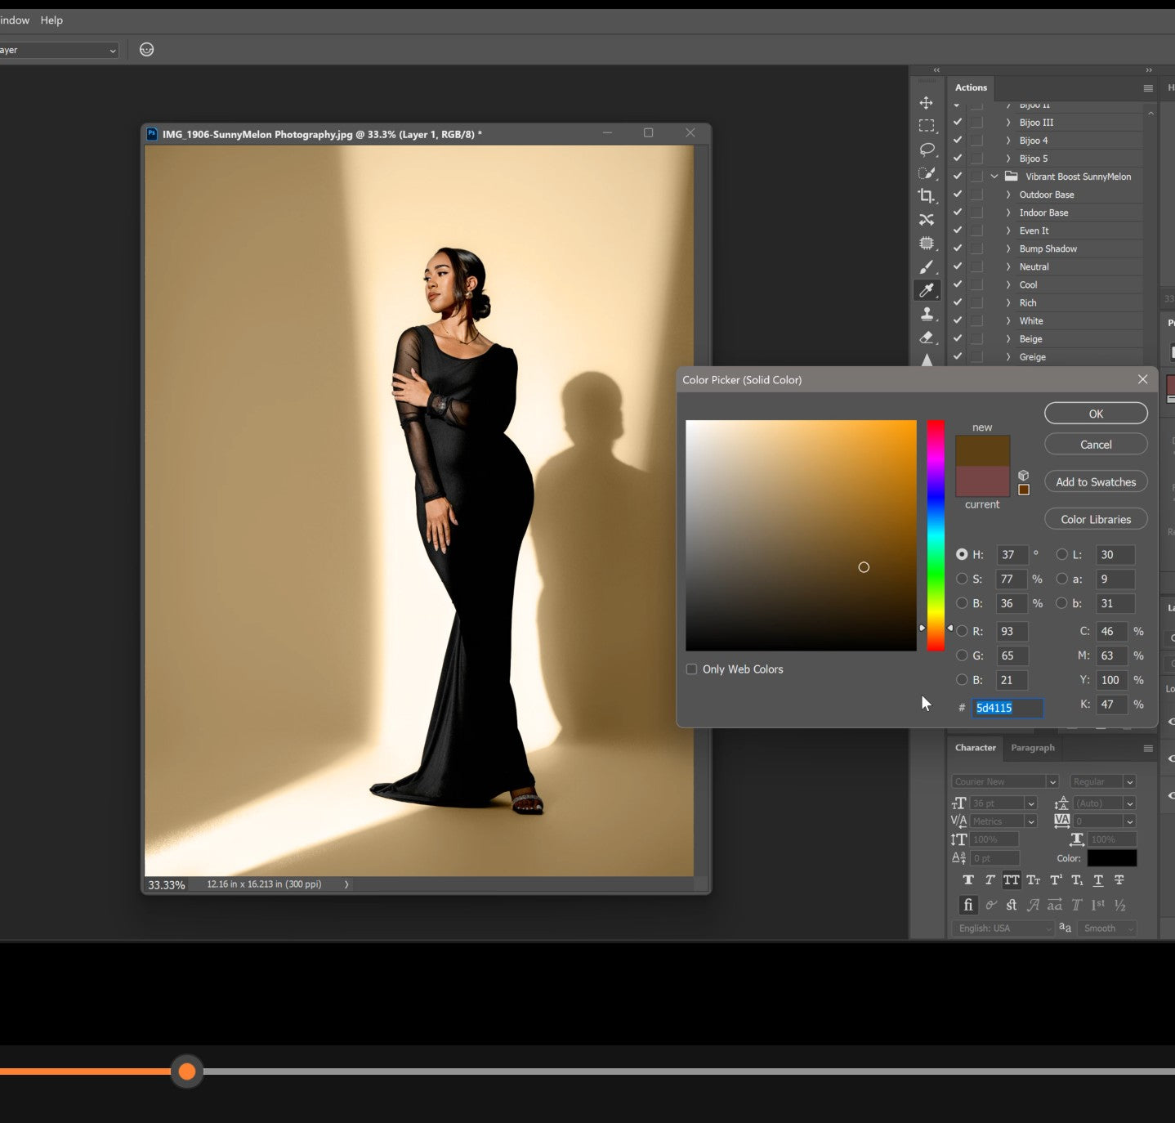The width and height of the screenshot is (1175, 1123).
Task: Toggle faux italic in the Character panel
Action: [x=990, y=879]
